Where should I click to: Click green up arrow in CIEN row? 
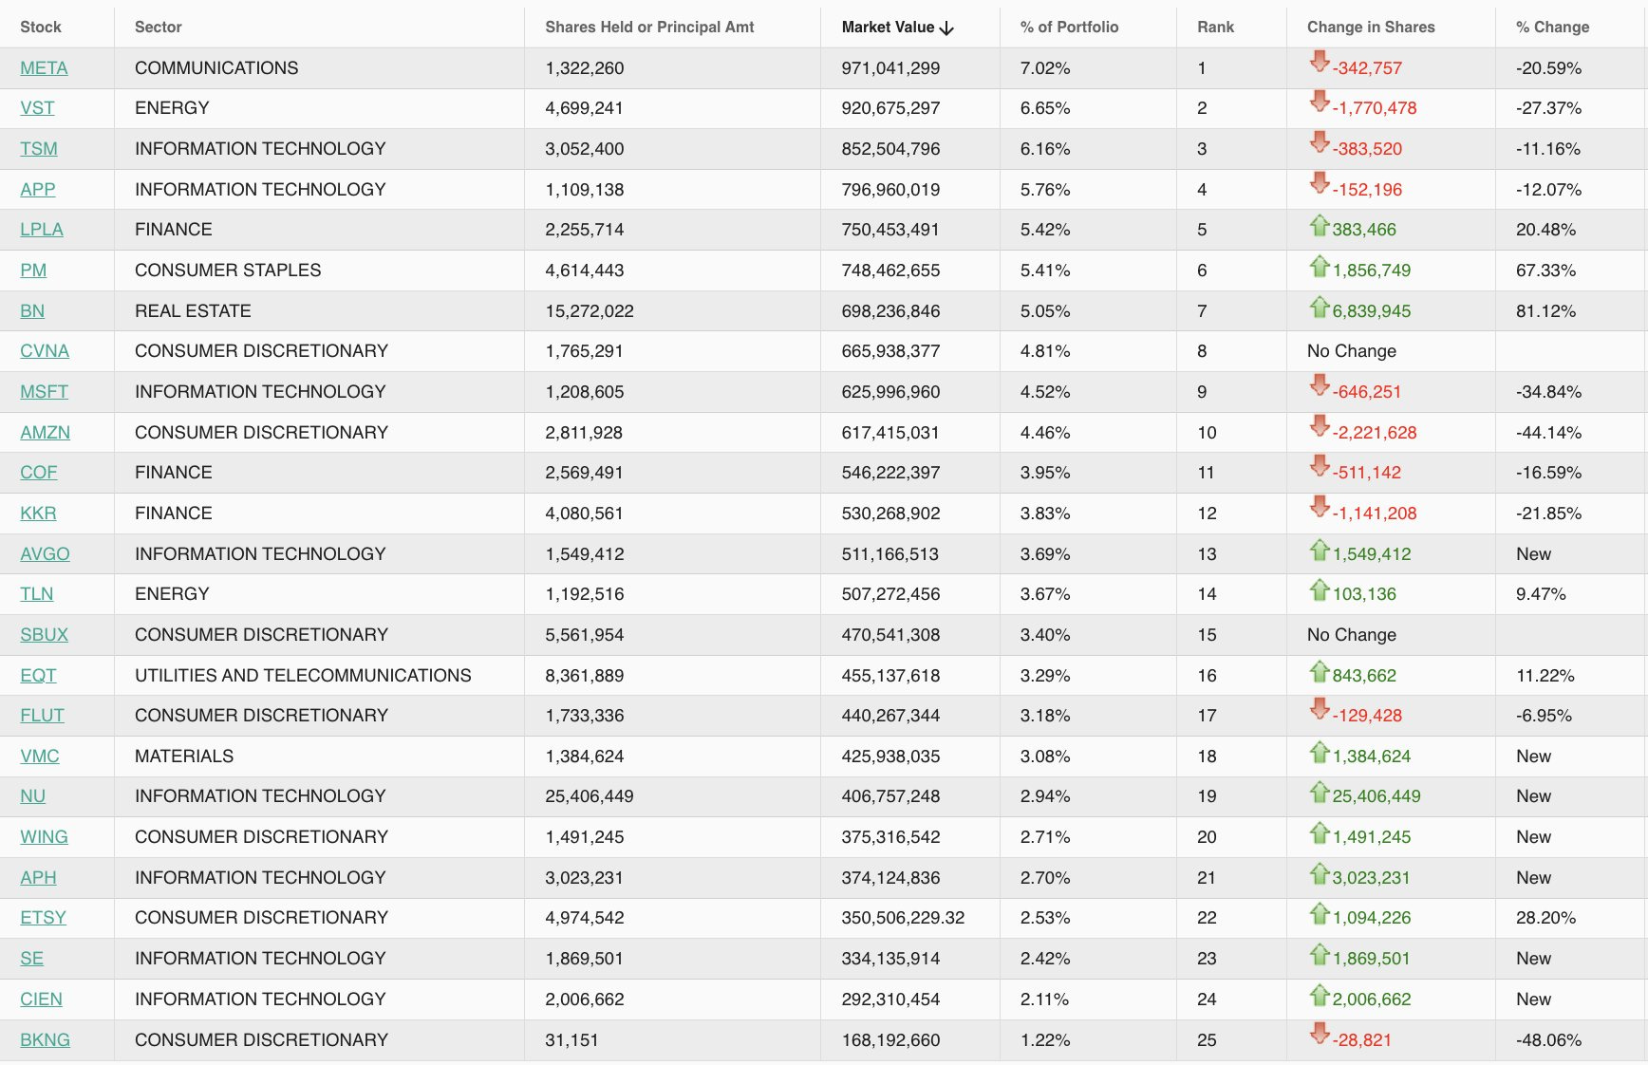[1320, 995]
